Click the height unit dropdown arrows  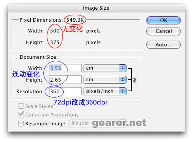[x=123, y=80]
